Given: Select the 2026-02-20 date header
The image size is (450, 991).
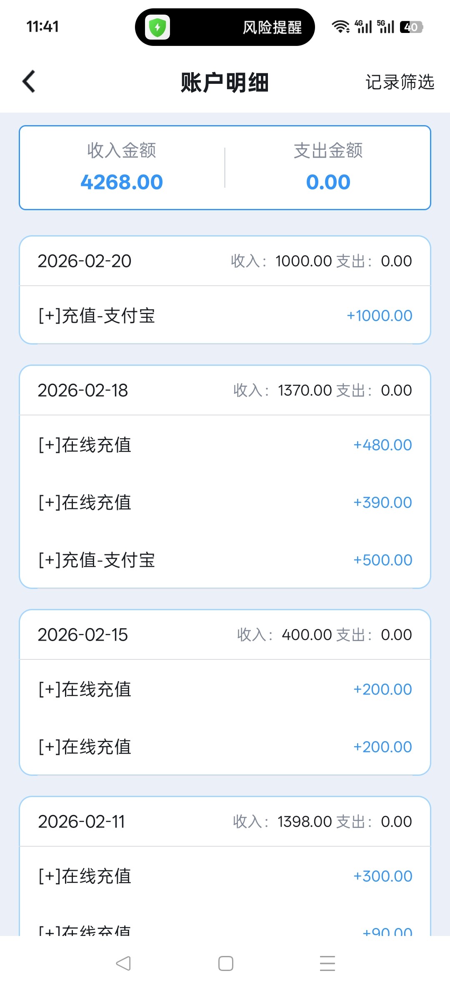Looking at the screenshot, I should click(85, 261).
